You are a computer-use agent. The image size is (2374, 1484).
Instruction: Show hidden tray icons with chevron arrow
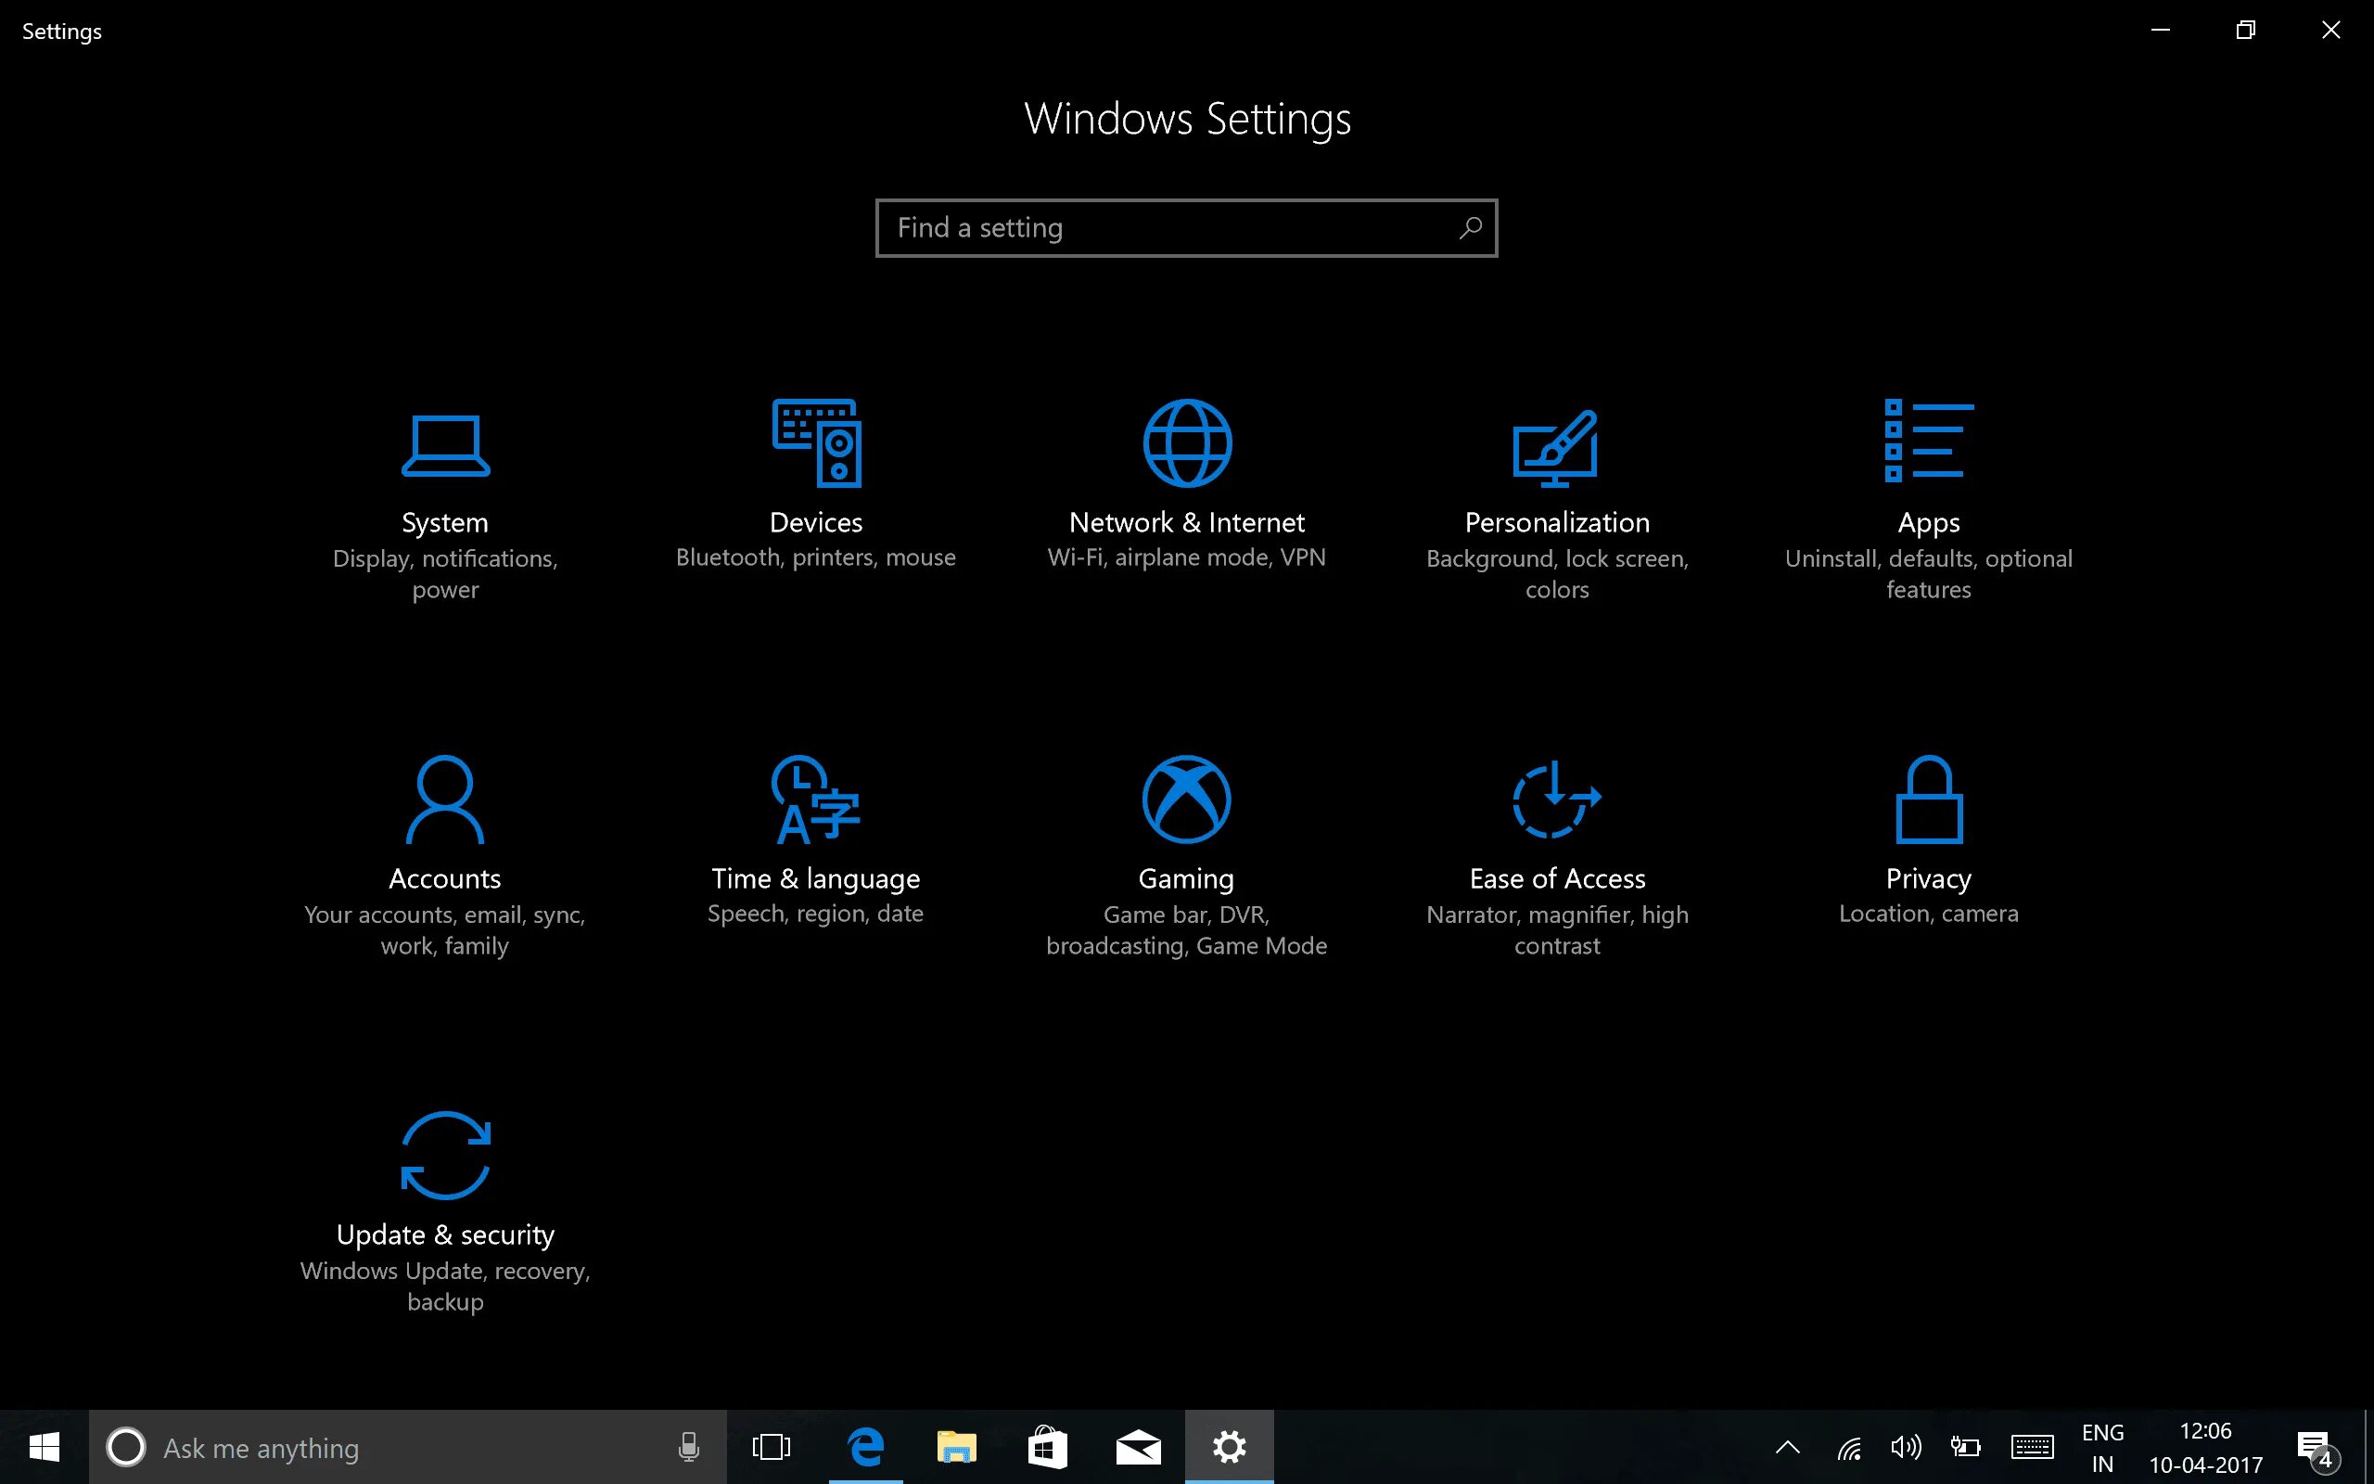click(1787, 1447)
